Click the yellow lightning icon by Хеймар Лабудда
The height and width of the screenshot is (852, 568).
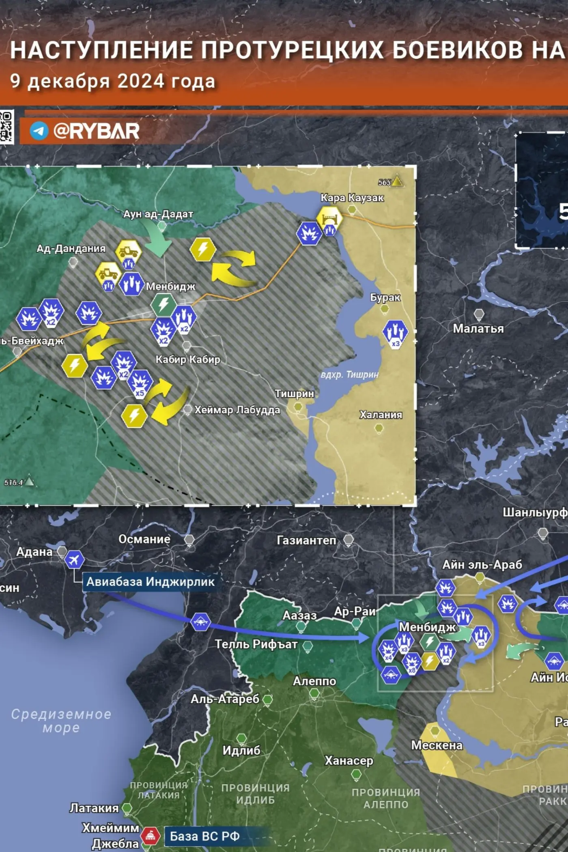[x=134, y=415]
